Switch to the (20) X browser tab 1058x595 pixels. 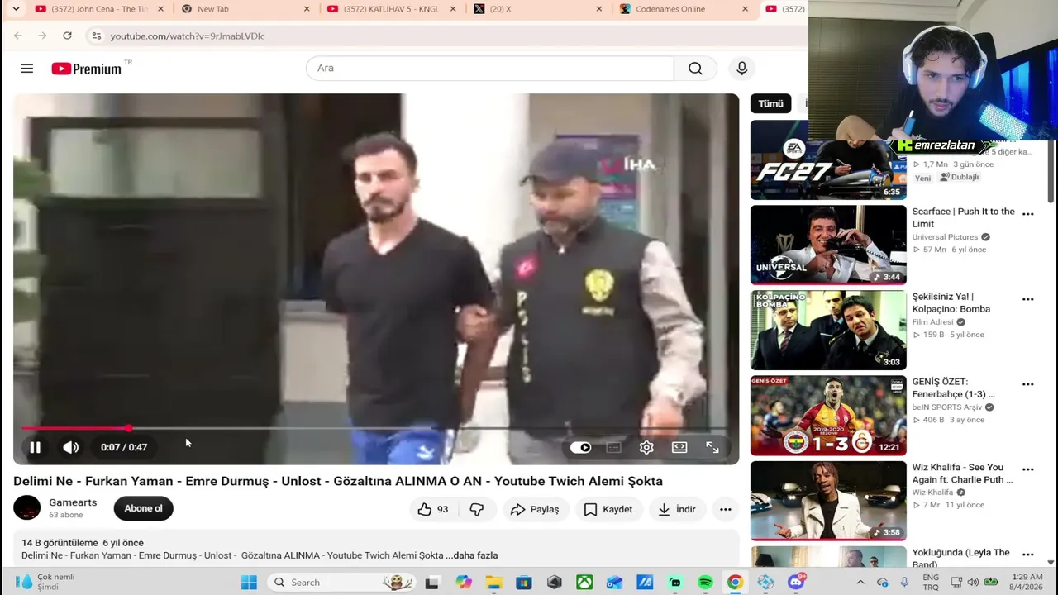(x=538, y=9)
